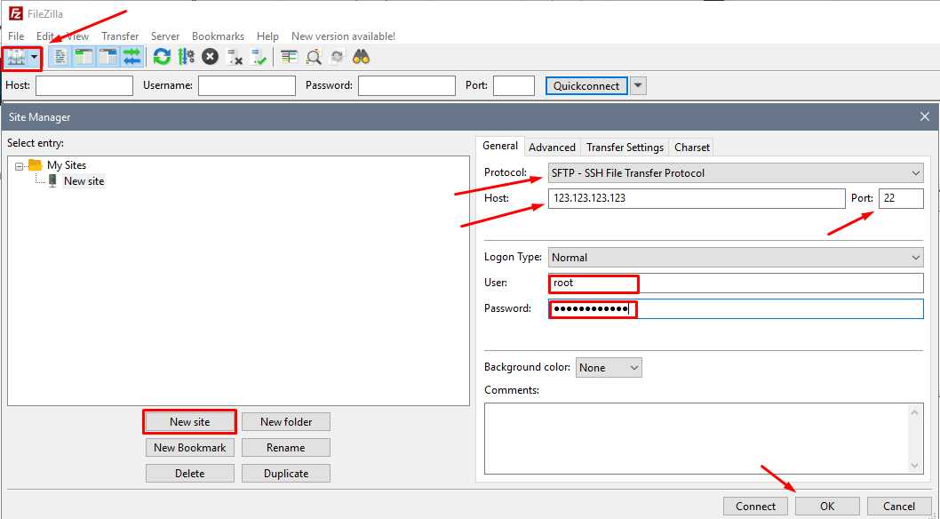Click the Refresh file lists icon
Screen dimensions: 940x519
coord(162,58)
